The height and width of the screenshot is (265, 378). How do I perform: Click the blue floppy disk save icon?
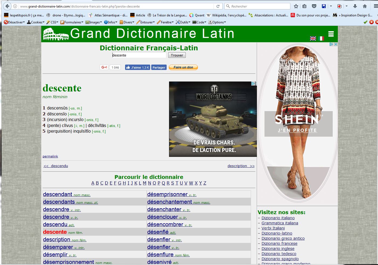324,6
